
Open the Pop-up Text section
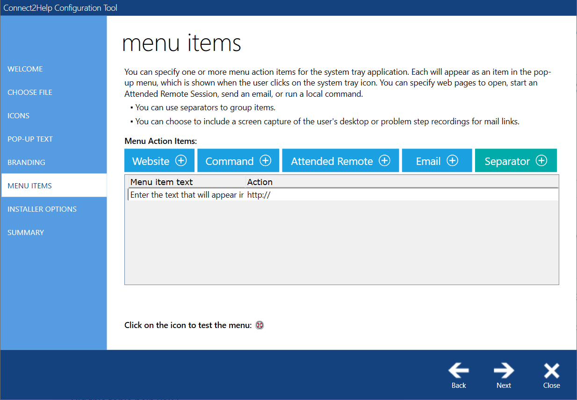[30, 139]
